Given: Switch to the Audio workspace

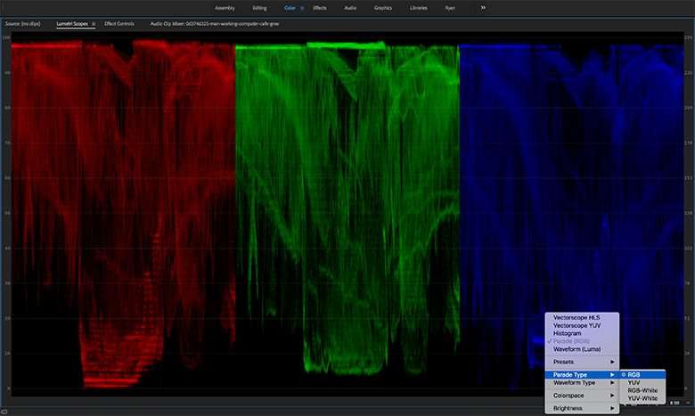Looking at the screenshot, I should point(350,8).
